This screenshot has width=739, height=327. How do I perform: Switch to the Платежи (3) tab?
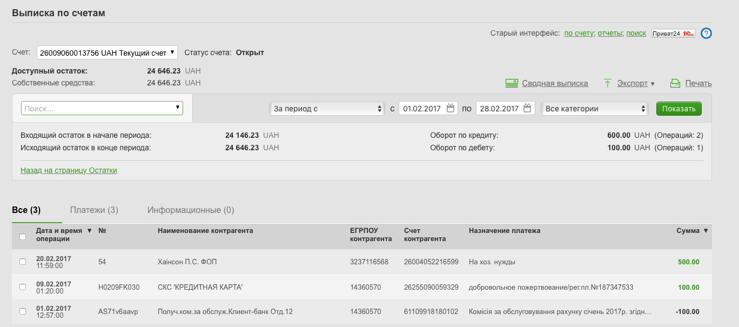[94, 210]
